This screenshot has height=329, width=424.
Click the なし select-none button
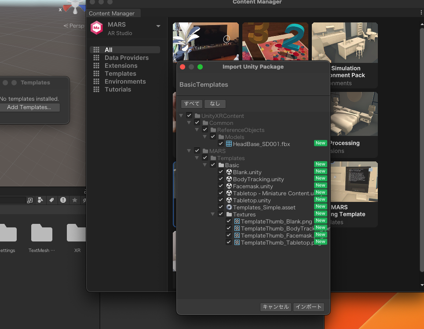tap(215, 103)
